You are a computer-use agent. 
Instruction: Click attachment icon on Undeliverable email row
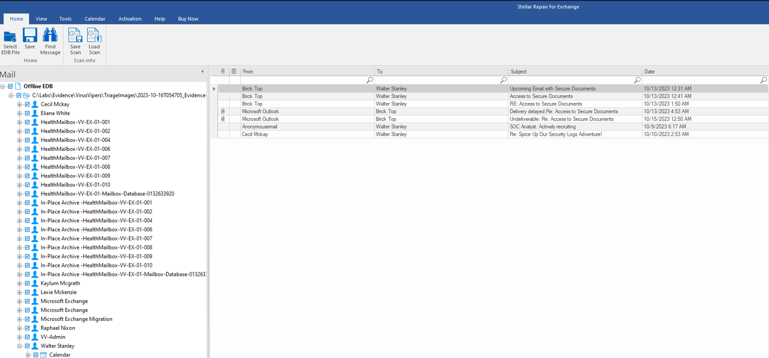tap(223, 119)
